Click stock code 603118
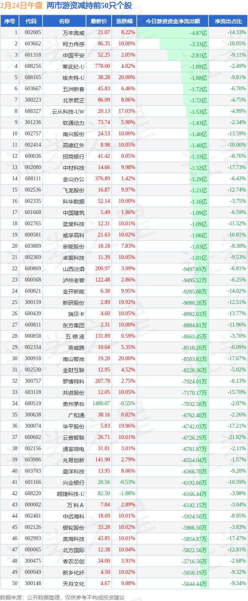This screenshot has height=601, width=248. pyautogui.click(x=33, y=392)
